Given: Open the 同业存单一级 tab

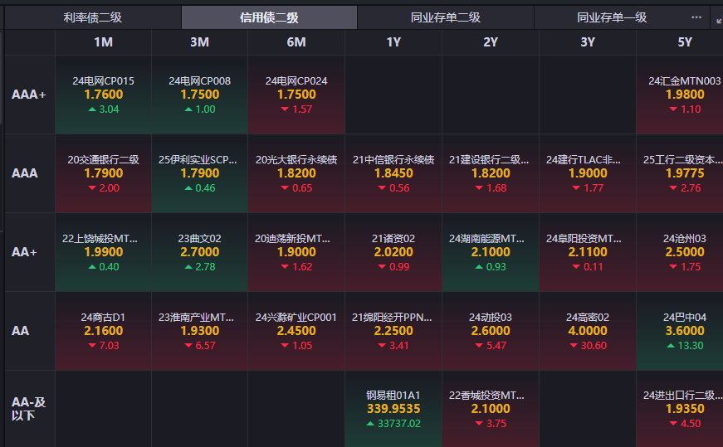Looking at the screenshot, I should (612, 17).
